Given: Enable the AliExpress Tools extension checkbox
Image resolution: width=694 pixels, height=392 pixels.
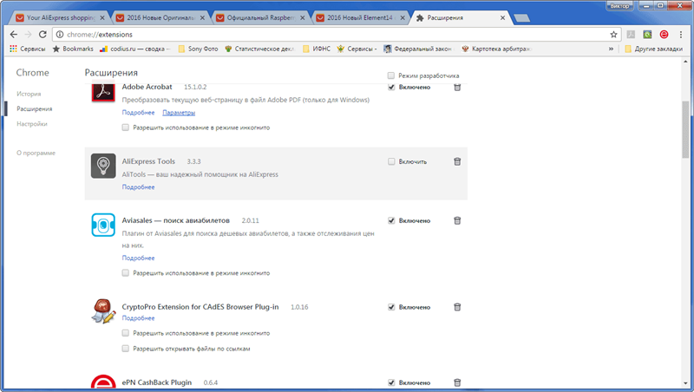Looking at the screenshot, I should tap(392, 161).
